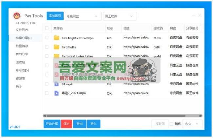Image resolution: width=213 pixels, height=138 pixels.
Task: Check the box for Fisti.Fluffs row
Action: coord(47,47)
